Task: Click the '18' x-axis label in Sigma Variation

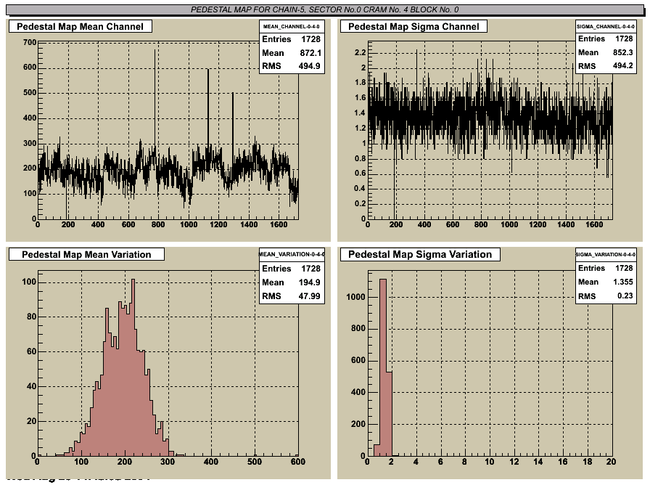Action: (x=588, y=461)
